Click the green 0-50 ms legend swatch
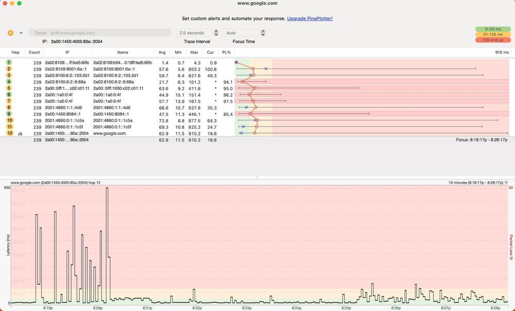 pos(493,29)
